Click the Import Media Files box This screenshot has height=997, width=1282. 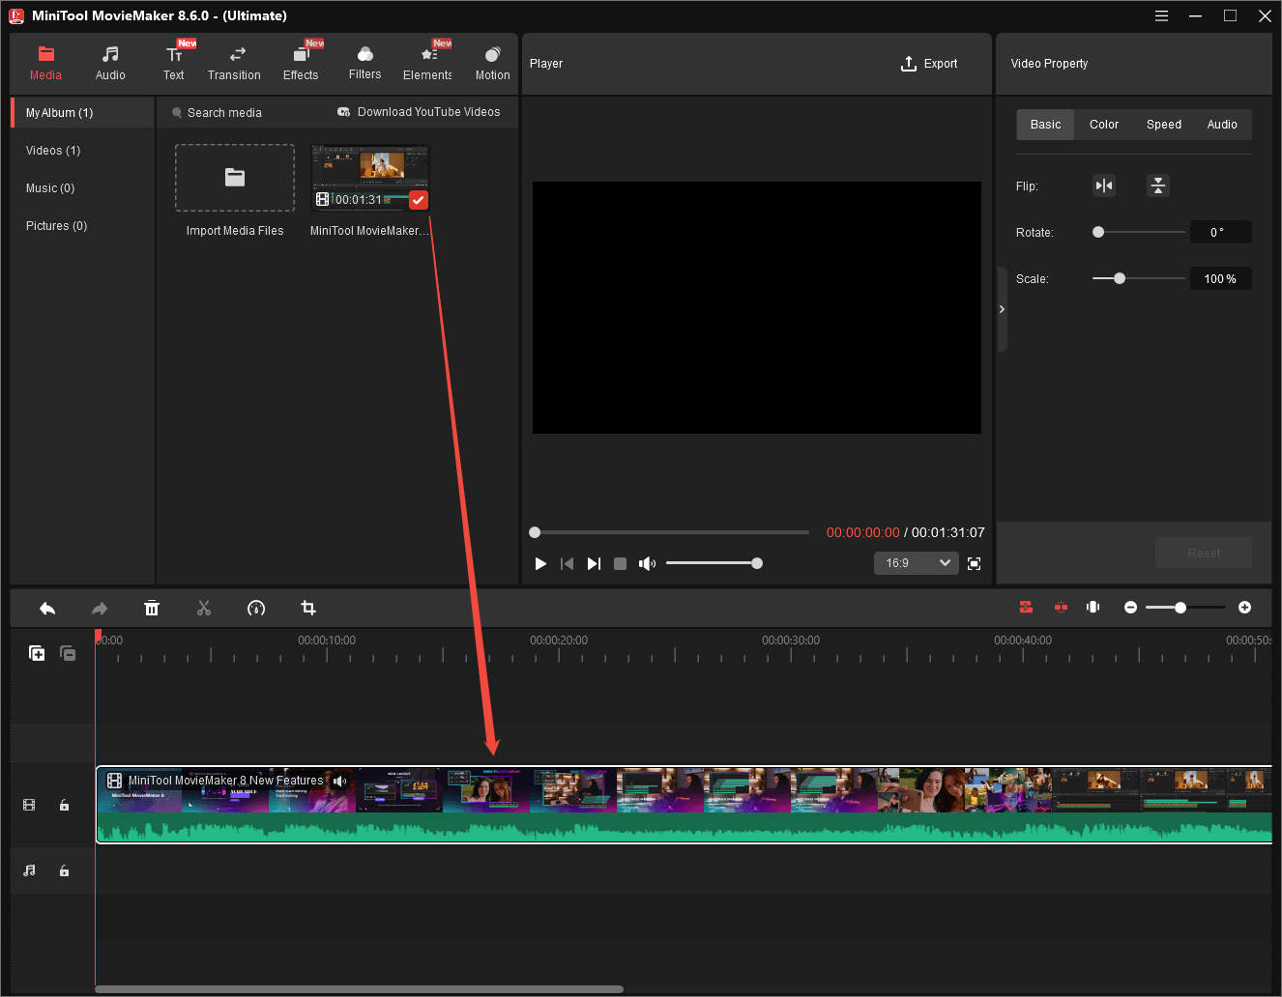pos(235,178)
